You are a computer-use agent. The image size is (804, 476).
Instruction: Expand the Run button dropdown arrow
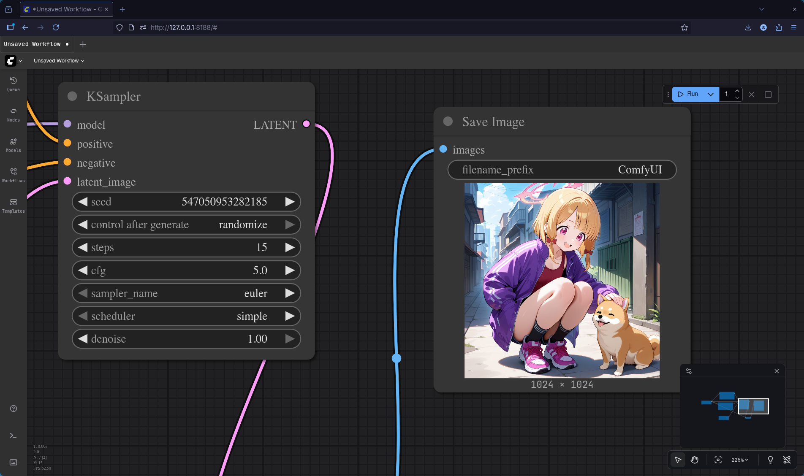point(711,94)
